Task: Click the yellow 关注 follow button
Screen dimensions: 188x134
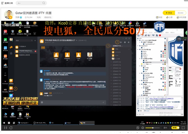Action: click(x=168, y=13)
